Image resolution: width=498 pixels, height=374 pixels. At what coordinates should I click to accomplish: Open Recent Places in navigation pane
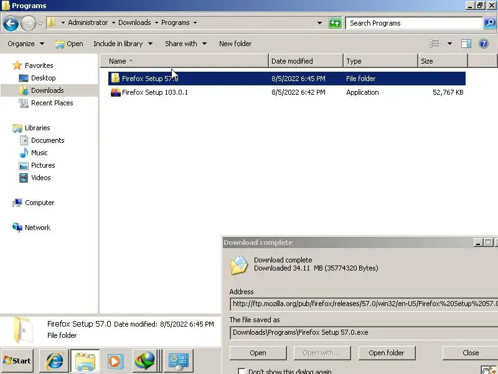coord(52,103)
